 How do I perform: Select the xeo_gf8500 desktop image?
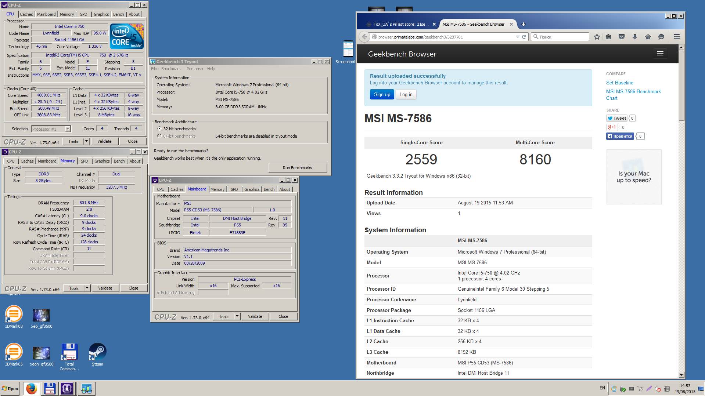pyautogui.click(x=42, y=318)
